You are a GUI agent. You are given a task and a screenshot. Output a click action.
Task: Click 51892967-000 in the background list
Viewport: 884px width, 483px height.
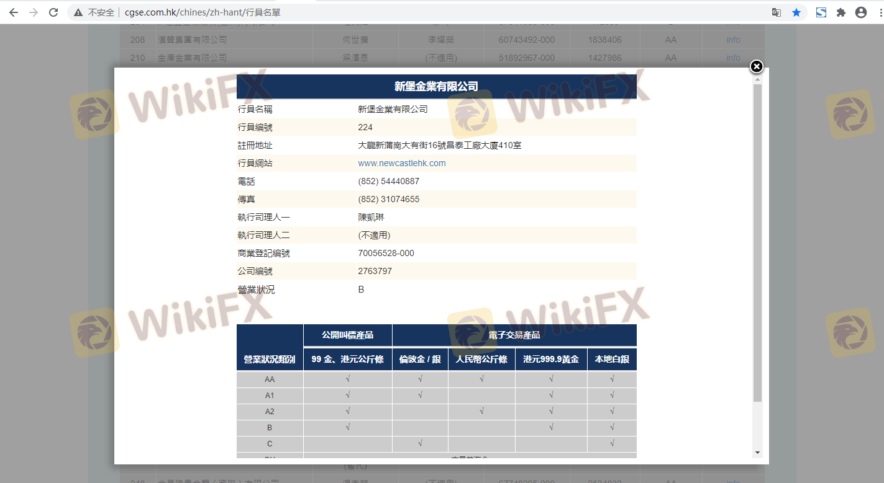[x=527, y=58]
